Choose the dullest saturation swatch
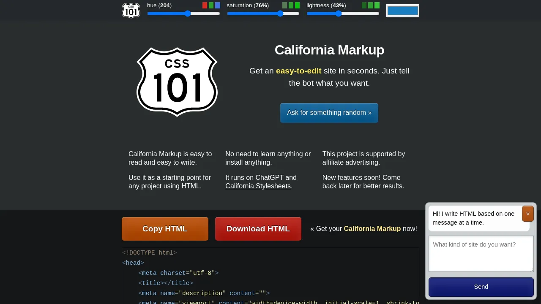The width and height of the screenshot is (541, 304). click(284, 5)
